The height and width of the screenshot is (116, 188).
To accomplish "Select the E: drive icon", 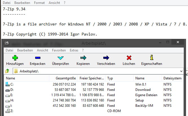I will tap(8, 95).
